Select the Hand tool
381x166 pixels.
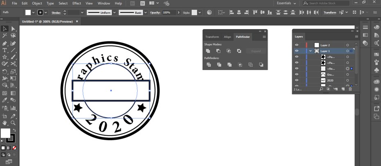[x=5, y=123]
